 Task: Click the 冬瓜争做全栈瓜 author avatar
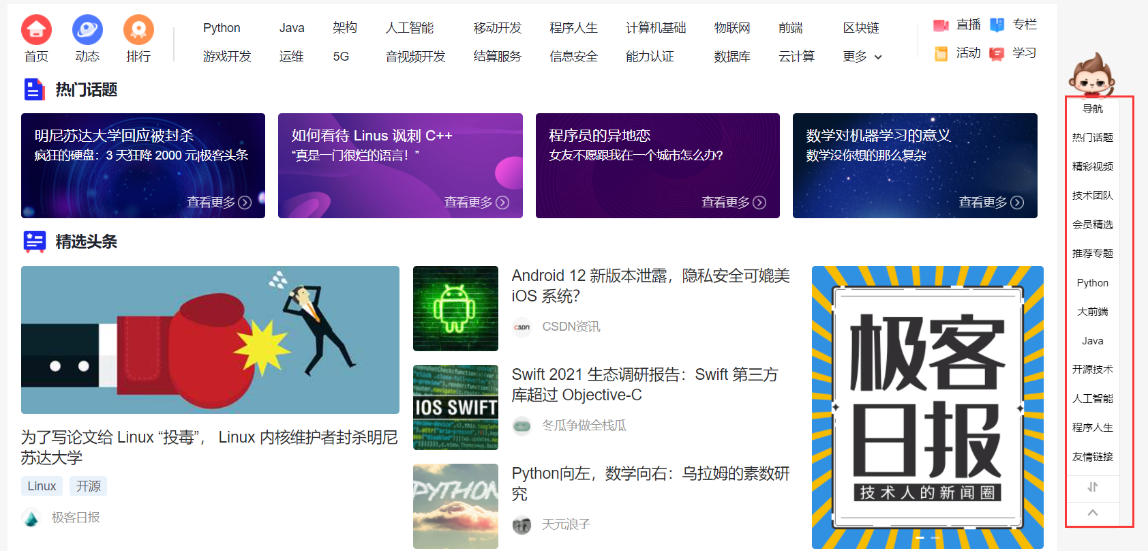tap(522, 426)
